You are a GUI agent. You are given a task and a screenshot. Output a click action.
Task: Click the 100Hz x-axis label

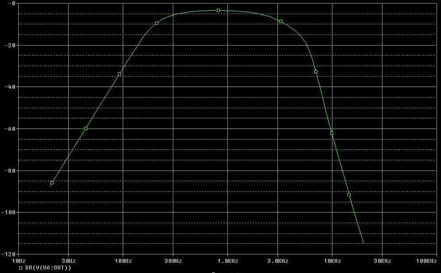pos(123,261)
